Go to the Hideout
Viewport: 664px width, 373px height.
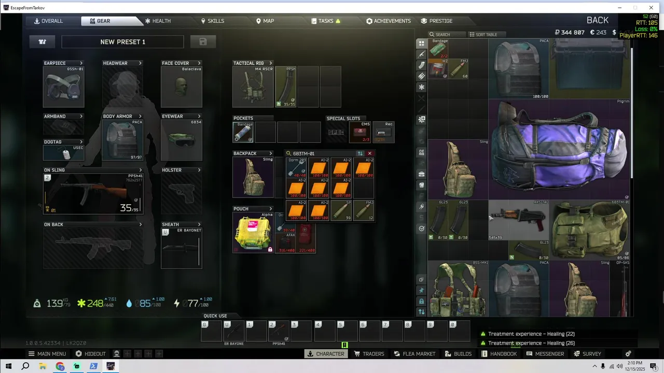(91, 354)
